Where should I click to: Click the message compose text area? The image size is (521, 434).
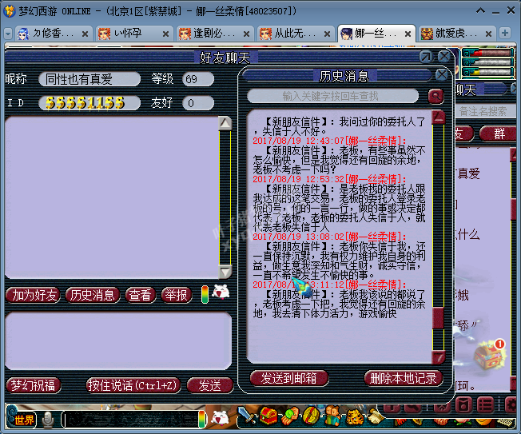coord(118,341)
